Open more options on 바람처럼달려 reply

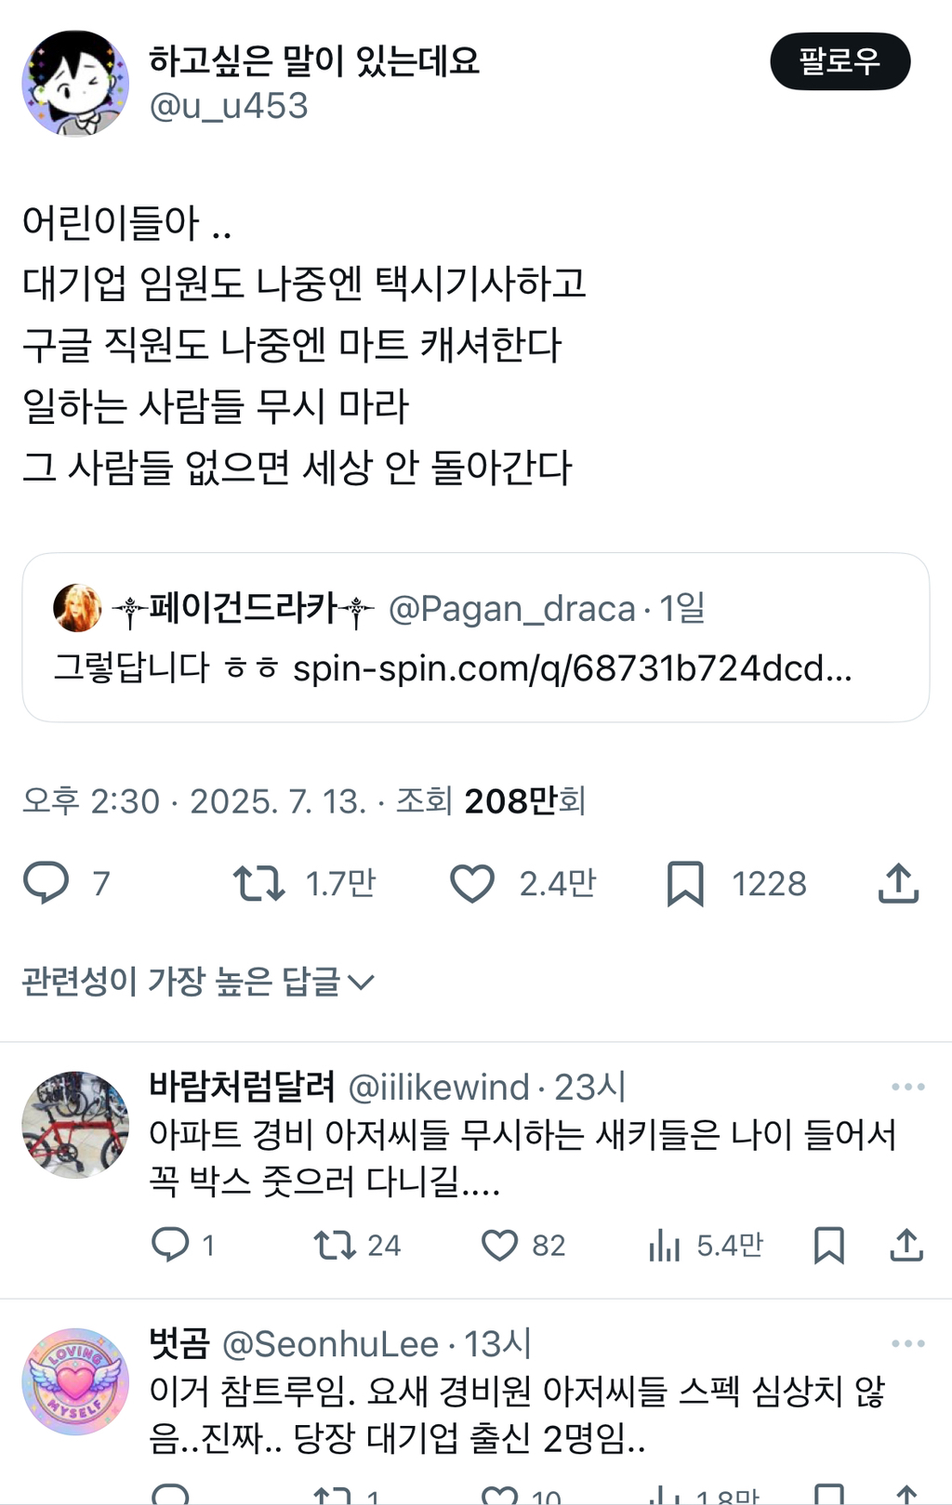[907, 1087]
